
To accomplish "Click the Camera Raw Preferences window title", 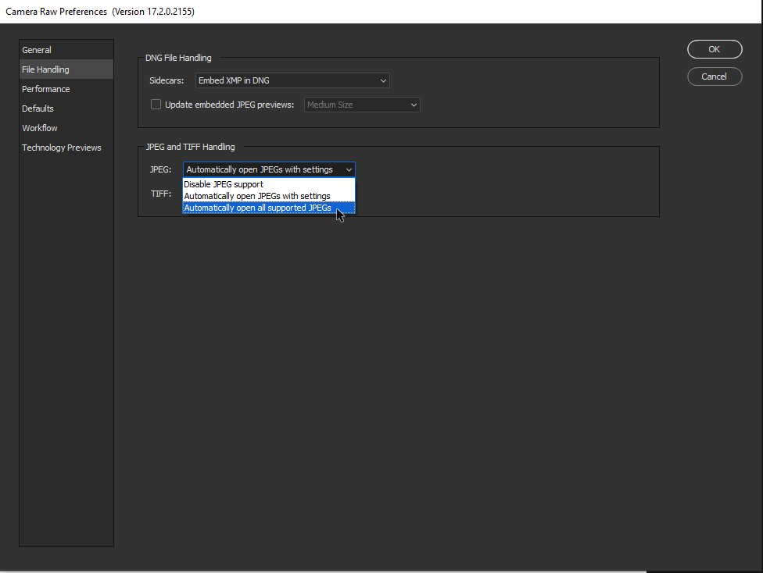I will [100, 12].
